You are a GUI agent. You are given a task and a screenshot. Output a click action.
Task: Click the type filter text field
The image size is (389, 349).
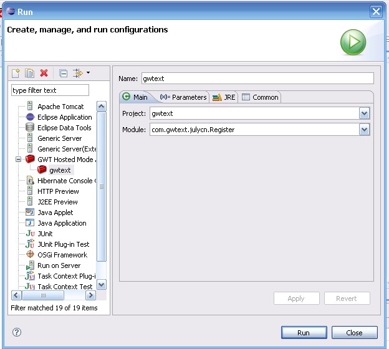50,90
